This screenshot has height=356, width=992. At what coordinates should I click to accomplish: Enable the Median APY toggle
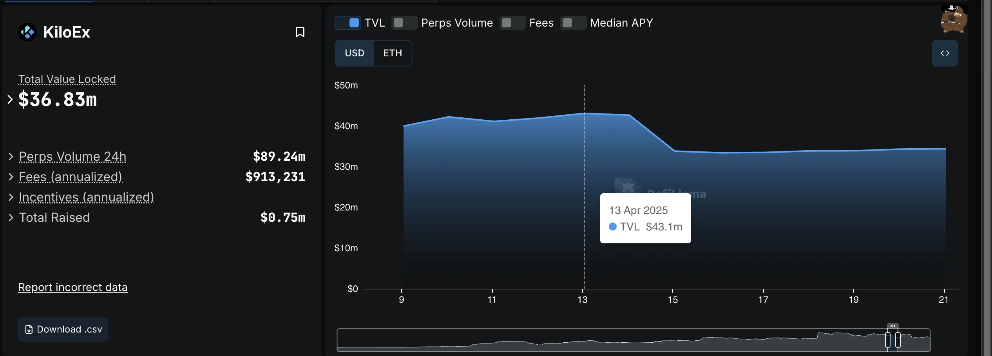pyautogui.click(x=573, y=23)
